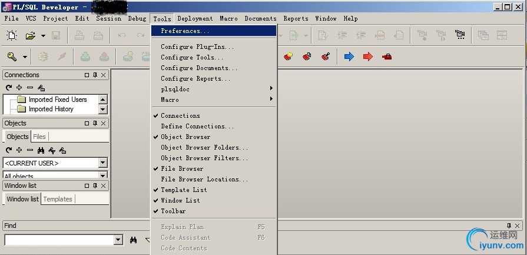Click the red book with pages icon
Viewport: 527px width, 255px height.
[307, 57]
